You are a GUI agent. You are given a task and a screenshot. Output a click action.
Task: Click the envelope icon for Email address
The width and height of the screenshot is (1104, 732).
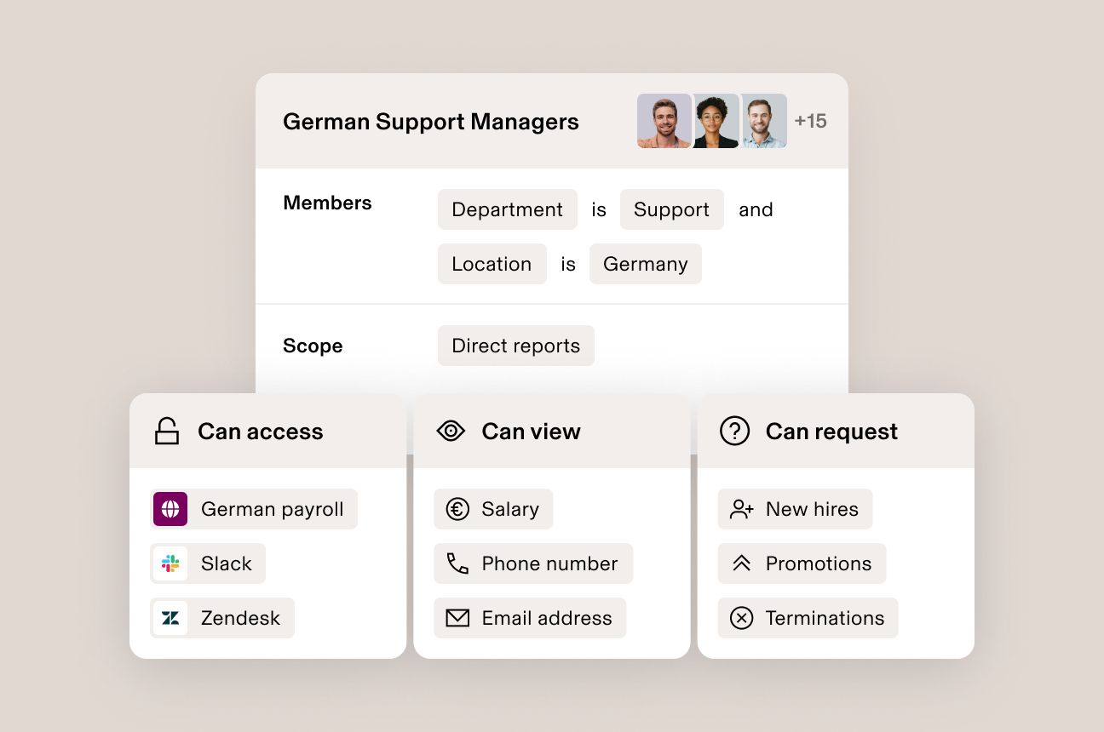pyautogui.click(x=457, y=618)
